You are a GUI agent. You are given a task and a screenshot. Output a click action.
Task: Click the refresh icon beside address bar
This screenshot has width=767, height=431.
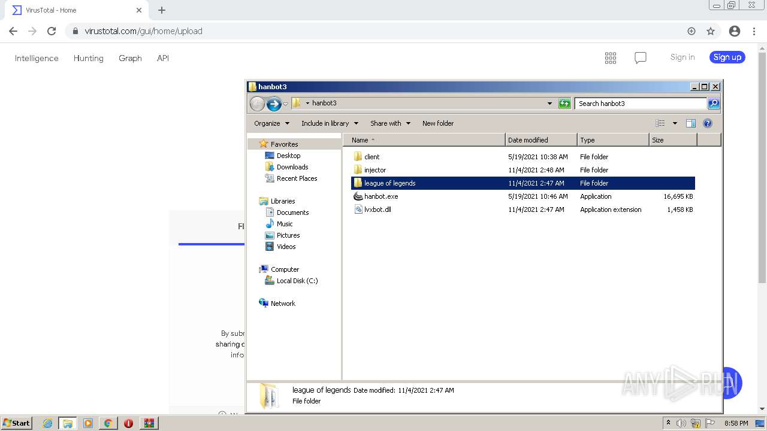click(x=564, y=104)
